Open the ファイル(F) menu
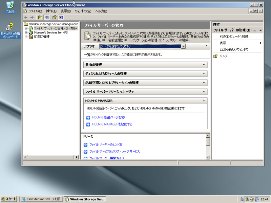The height and width of the screenshot is (203, 271). pos(36,11)
